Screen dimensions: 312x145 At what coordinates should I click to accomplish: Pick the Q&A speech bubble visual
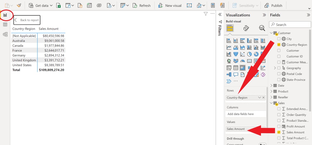(x=236, y=75)
